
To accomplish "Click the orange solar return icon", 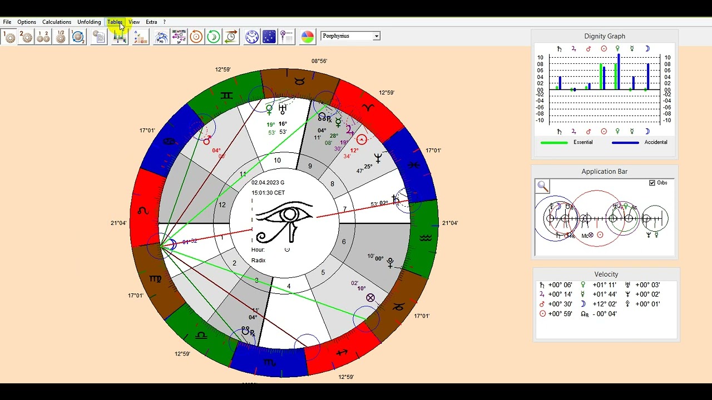I will (x=196, y=37).
